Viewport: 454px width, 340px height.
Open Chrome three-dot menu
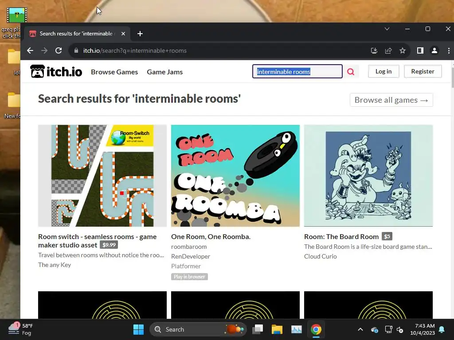449,50
